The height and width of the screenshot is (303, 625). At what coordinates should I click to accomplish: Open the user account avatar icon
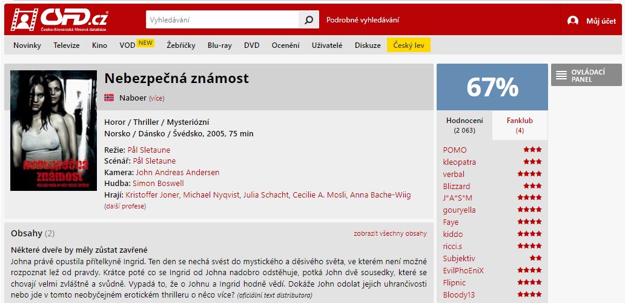tap(573, 21)
